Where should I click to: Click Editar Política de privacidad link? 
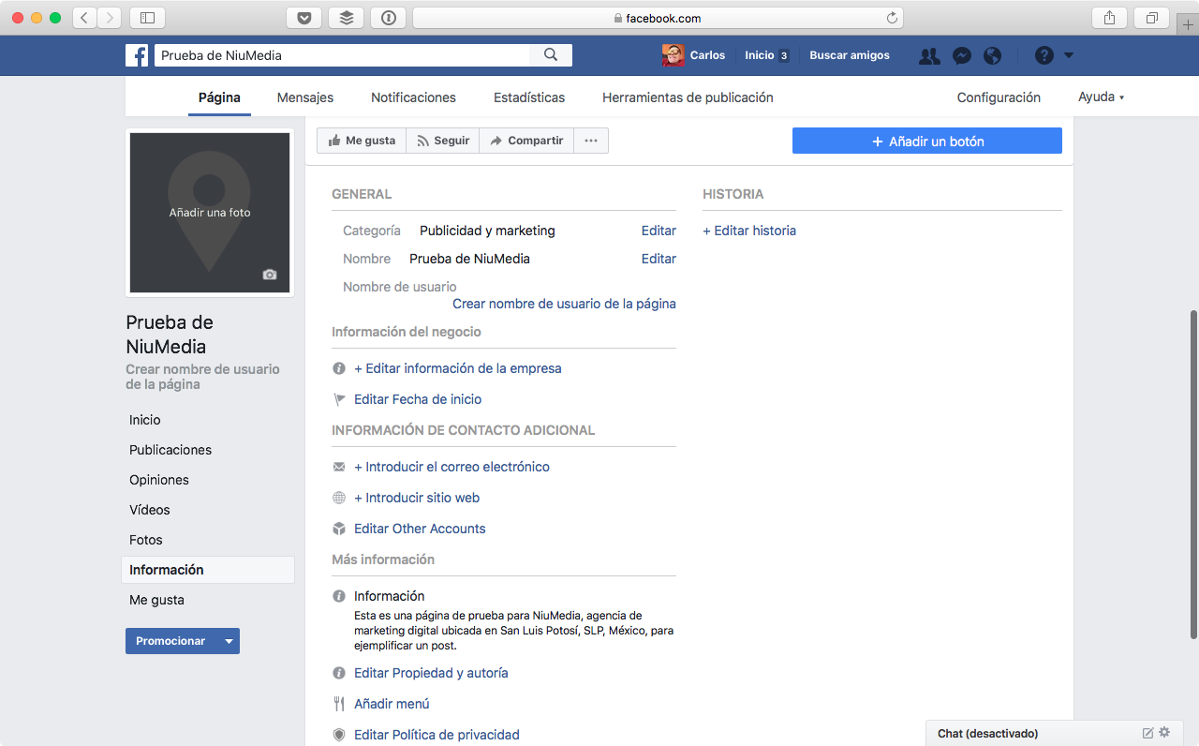tap(437, 735)
